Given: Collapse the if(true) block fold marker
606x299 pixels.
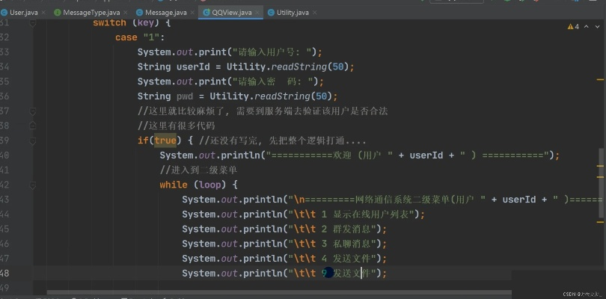Looking at the screenshot, I should tap(33, 140).
